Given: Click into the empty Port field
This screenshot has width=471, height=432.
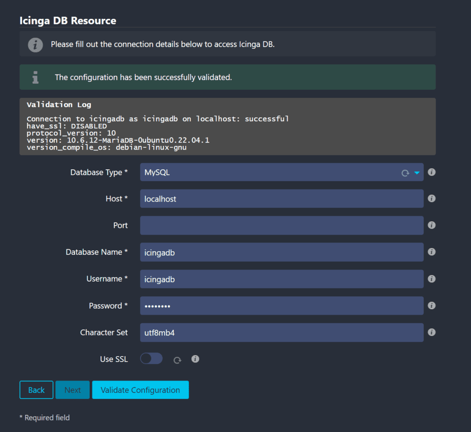Looking at the screenshot, I should point(281,225).
